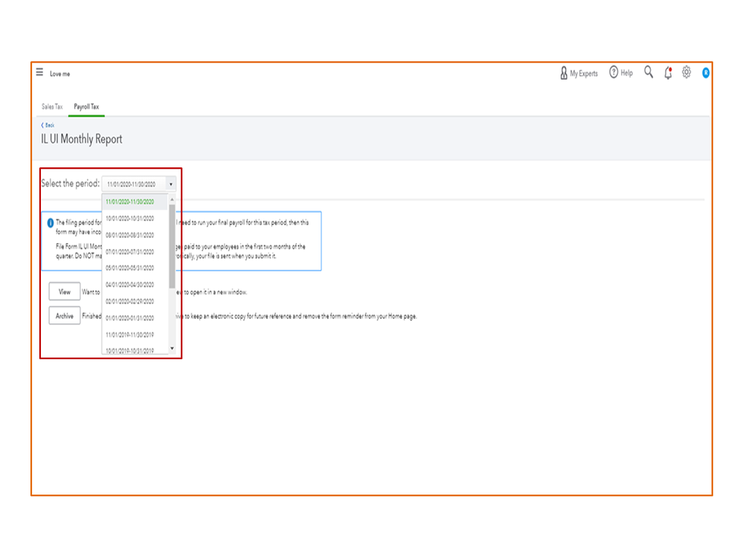Go back using the Back link
The width and height of the screenshot is (743, 557).
(48, 125)
